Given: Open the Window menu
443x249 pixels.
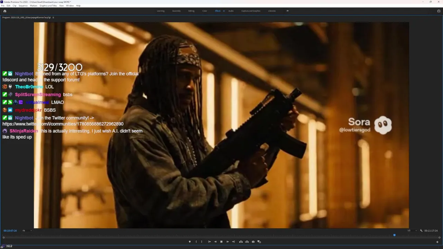Looking at the screenshot, I should 70,6.
